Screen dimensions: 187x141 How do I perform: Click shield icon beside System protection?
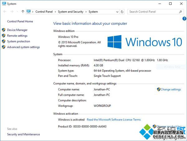4,41
